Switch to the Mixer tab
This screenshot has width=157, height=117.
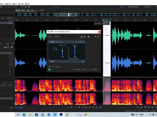(x=42, y=10)
